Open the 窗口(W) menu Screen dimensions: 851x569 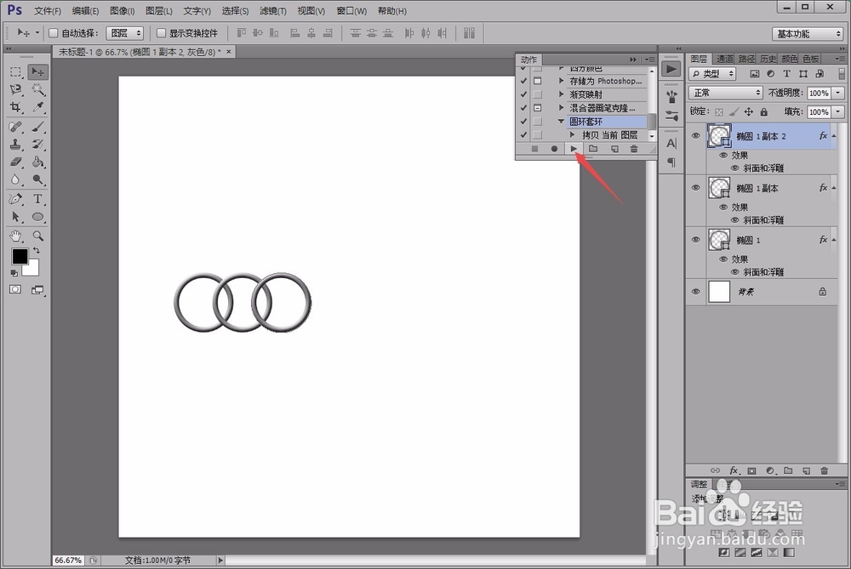351,11
